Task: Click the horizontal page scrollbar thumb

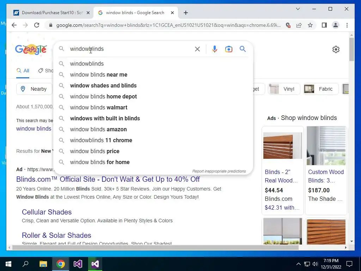Action: [x=155, y=247]
